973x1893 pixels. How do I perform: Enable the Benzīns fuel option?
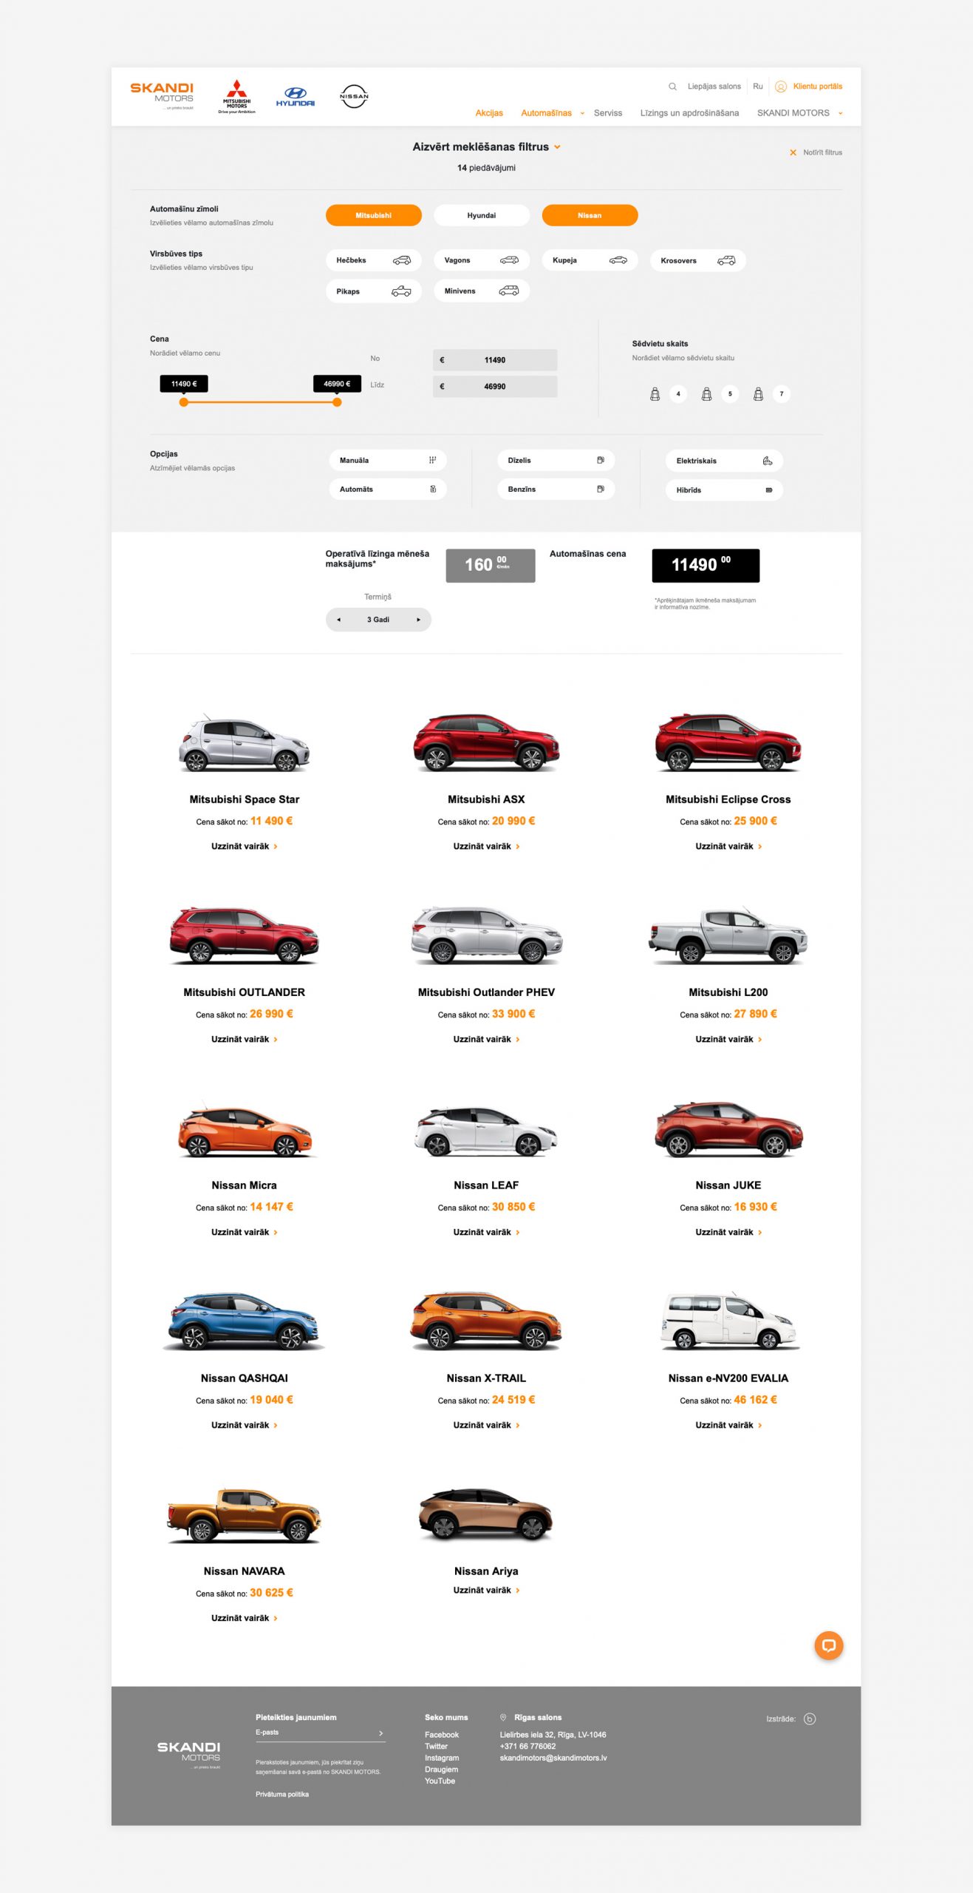pyautogui.click(x=556, y=489)
